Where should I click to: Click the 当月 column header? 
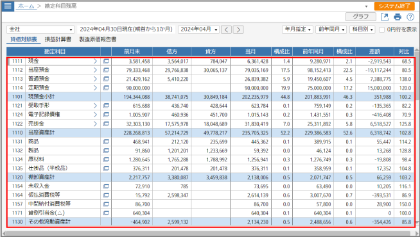click(x=250, y=52)
